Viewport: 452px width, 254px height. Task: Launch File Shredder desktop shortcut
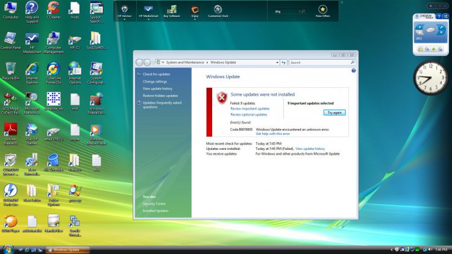(53, 163)
